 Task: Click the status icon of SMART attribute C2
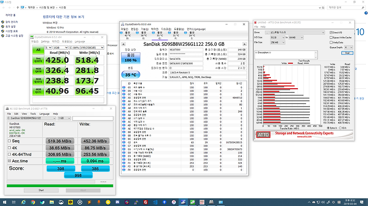click(x=124, y=142)
